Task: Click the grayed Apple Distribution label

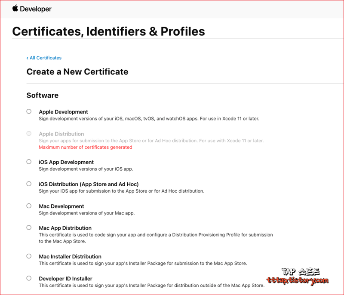Action: click(x=61, y=134)
